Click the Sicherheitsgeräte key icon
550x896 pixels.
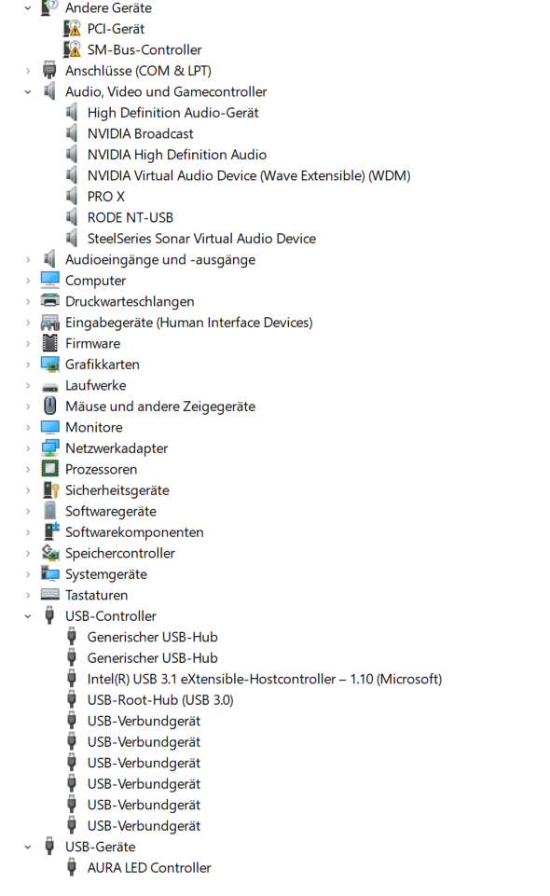click(51, 490)
